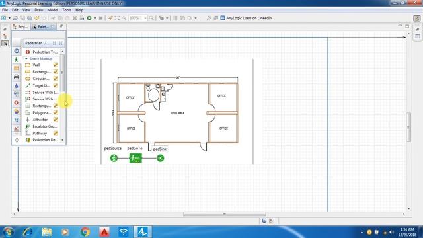Click AnyLogic Users on LinkedIn link
This screenshot has width=423, height=238.
[x=249, y=18]
